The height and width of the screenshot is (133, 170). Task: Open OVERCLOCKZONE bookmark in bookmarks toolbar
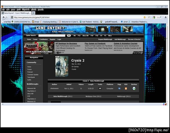coord(21,22)
